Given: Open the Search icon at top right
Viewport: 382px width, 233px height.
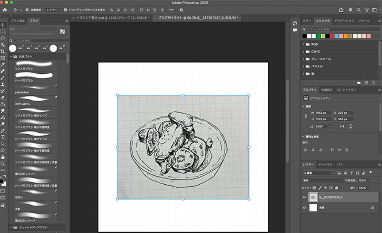Looking at the screenshot, I should pos(359,9).
